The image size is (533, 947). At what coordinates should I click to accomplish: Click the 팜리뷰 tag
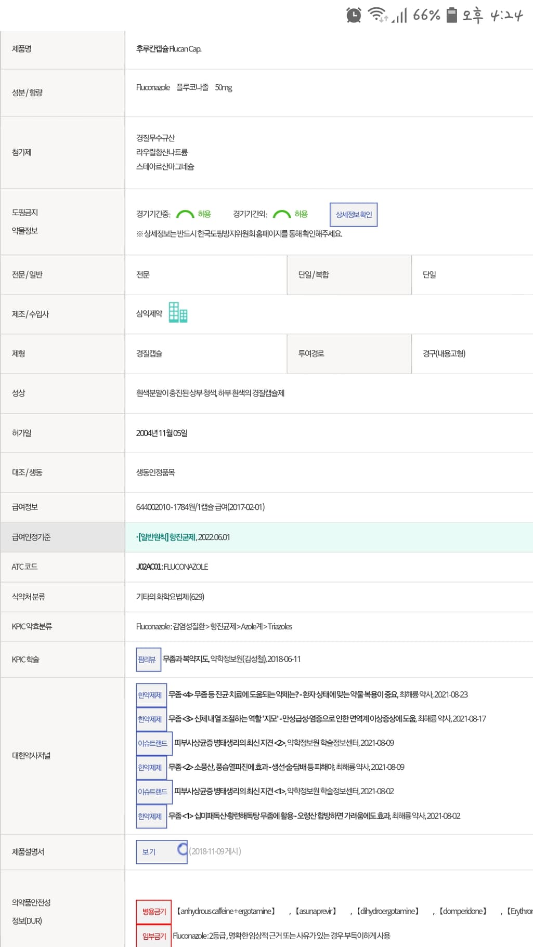[149, 660]
